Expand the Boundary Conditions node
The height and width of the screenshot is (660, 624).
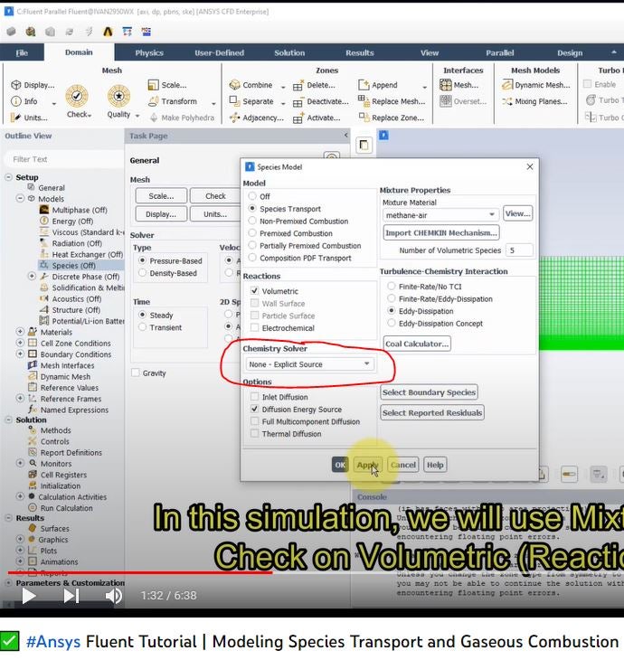pos(20,354)
